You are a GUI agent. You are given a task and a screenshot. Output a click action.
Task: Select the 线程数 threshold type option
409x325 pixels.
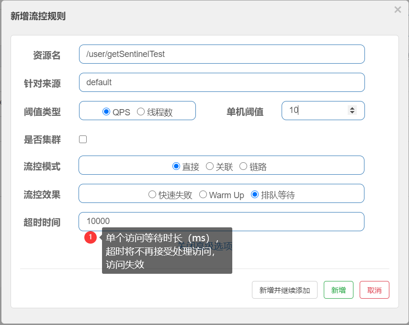point(141,111)
